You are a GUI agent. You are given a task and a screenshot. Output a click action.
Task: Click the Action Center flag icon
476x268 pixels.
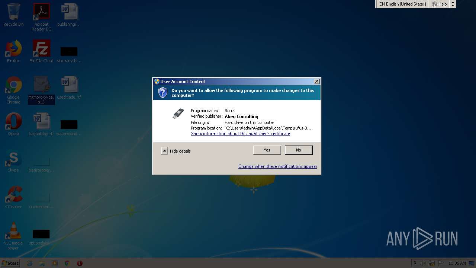point(440,263)
